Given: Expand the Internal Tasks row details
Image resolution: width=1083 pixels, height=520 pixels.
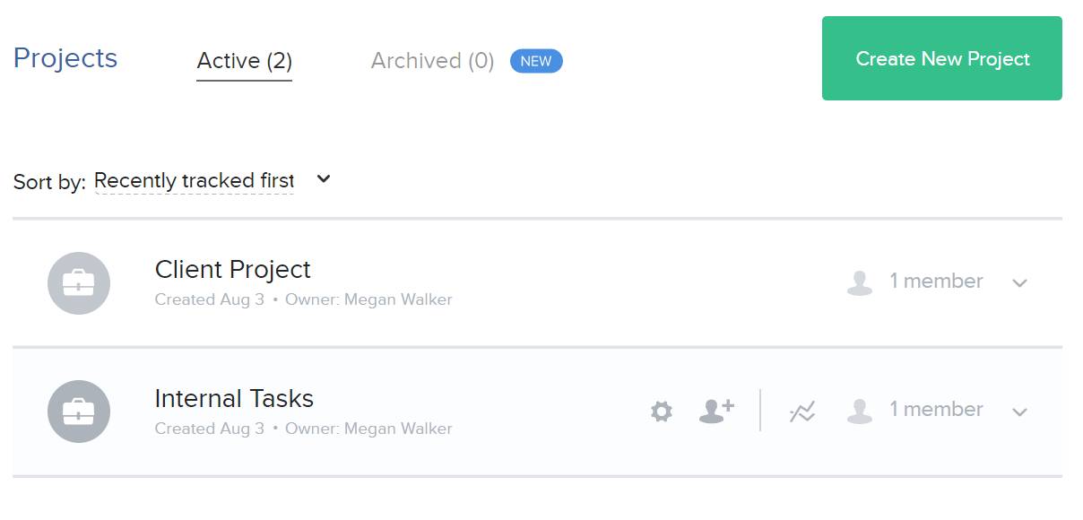Looking at the screenshot, I should [1019, 412].
